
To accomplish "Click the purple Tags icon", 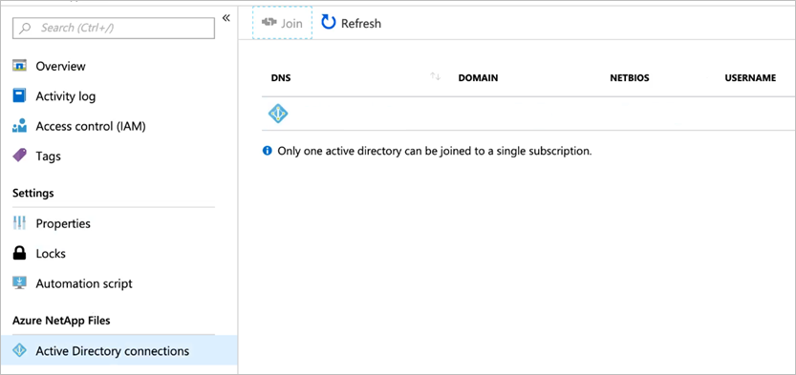I will point(19,156).
